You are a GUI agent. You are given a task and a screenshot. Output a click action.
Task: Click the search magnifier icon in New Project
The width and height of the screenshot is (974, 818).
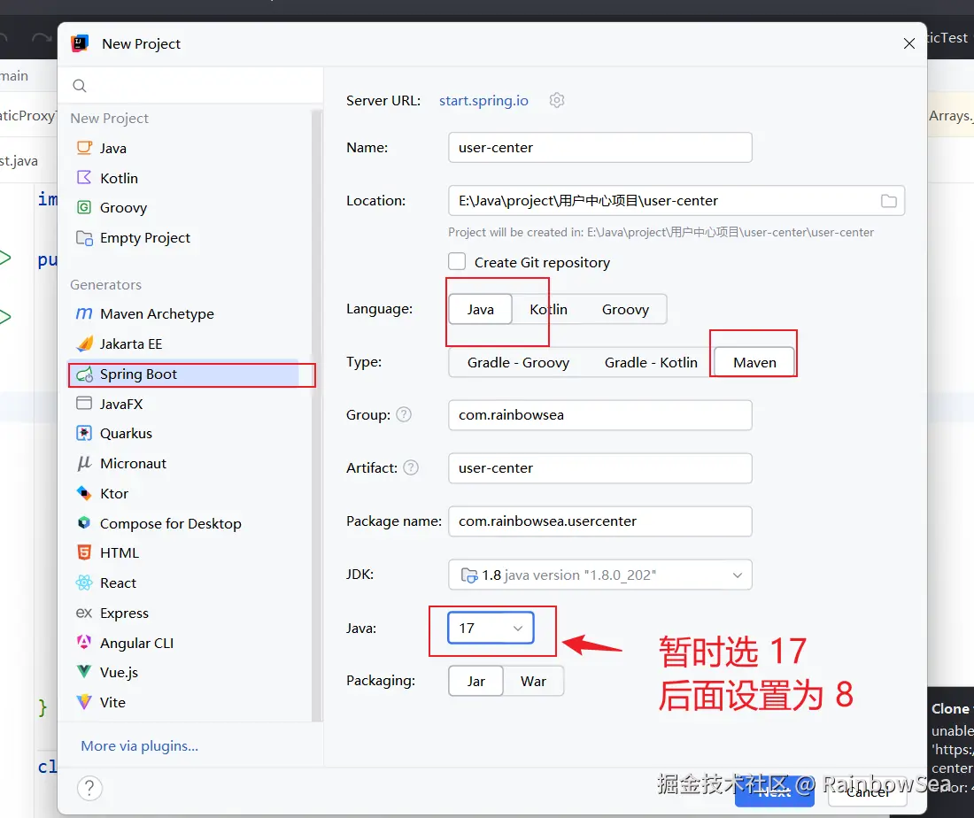80,86
